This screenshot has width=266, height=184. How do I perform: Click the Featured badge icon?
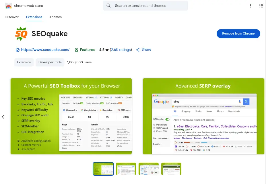pyautogui.click(x=77, y=50)
